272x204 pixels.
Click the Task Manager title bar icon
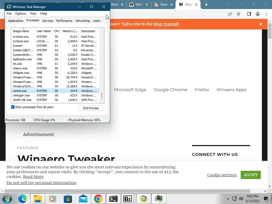pyautogui.click(x=9, y=7)
